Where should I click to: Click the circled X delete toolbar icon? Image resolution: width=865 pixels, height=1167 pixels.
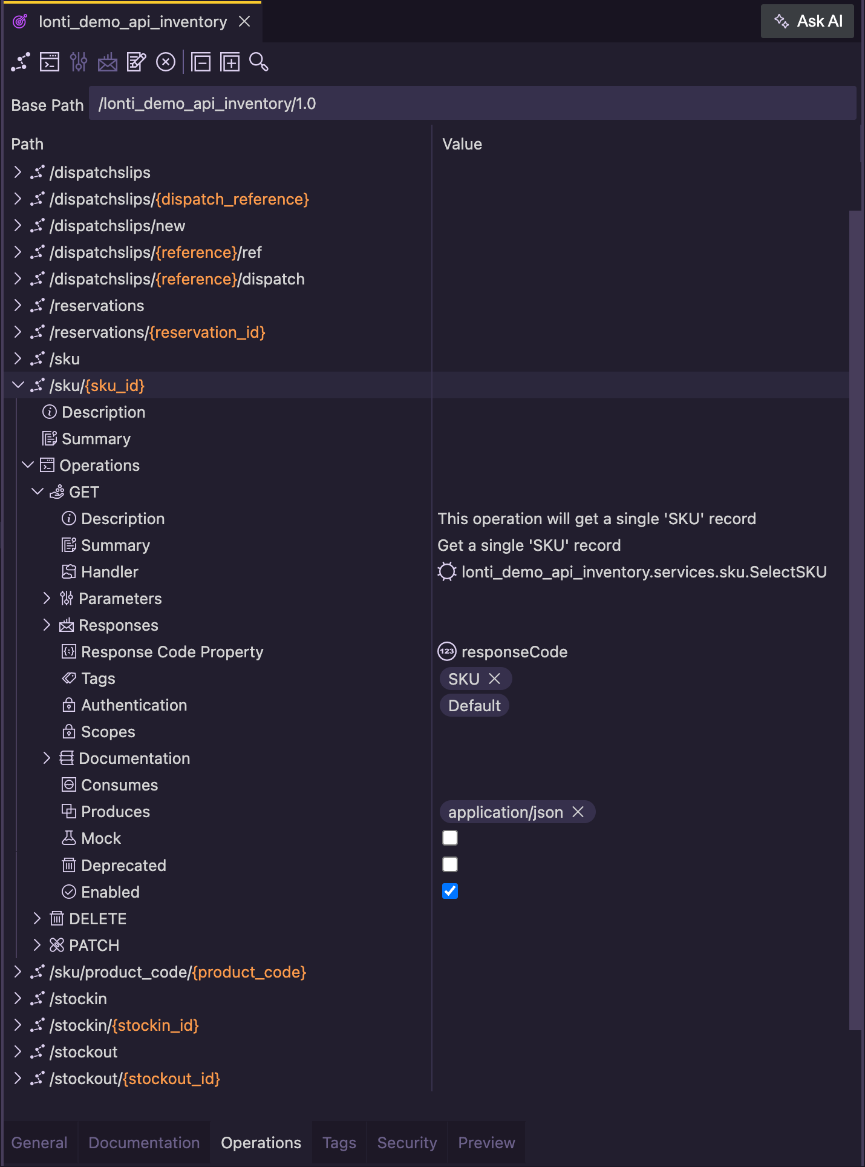pyautogui.click(x=166, y=62)
